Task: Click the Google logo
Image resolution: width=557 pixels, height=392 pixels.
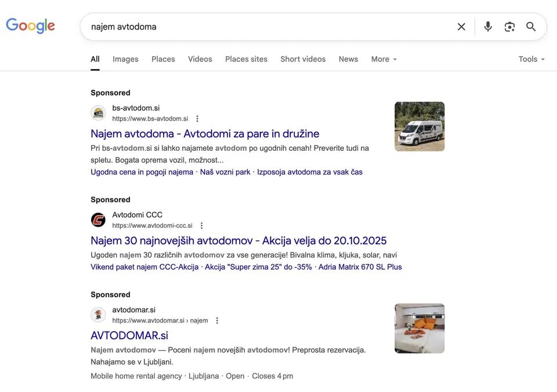Action: click(x=31, y=26)
